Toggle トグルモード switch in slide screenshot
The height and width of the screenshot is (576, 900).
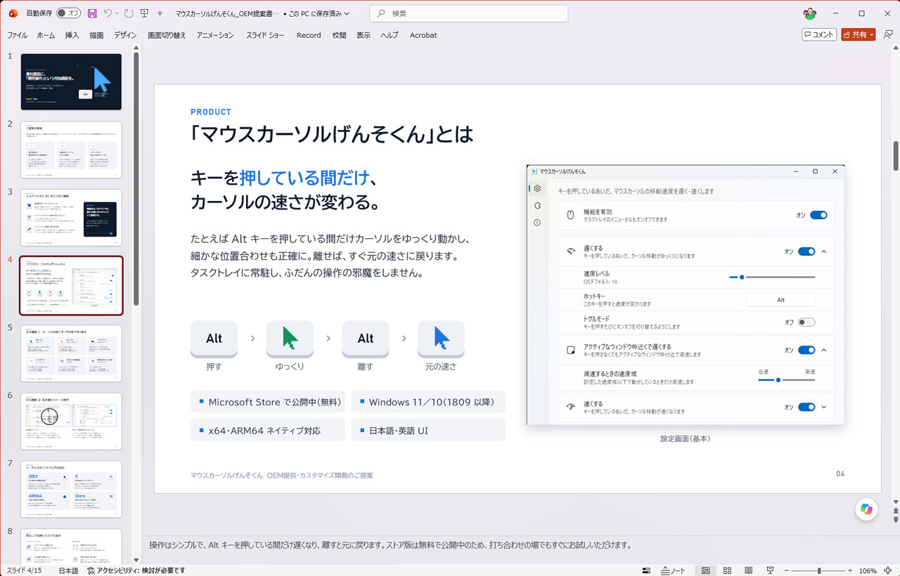tap(806, 322)
